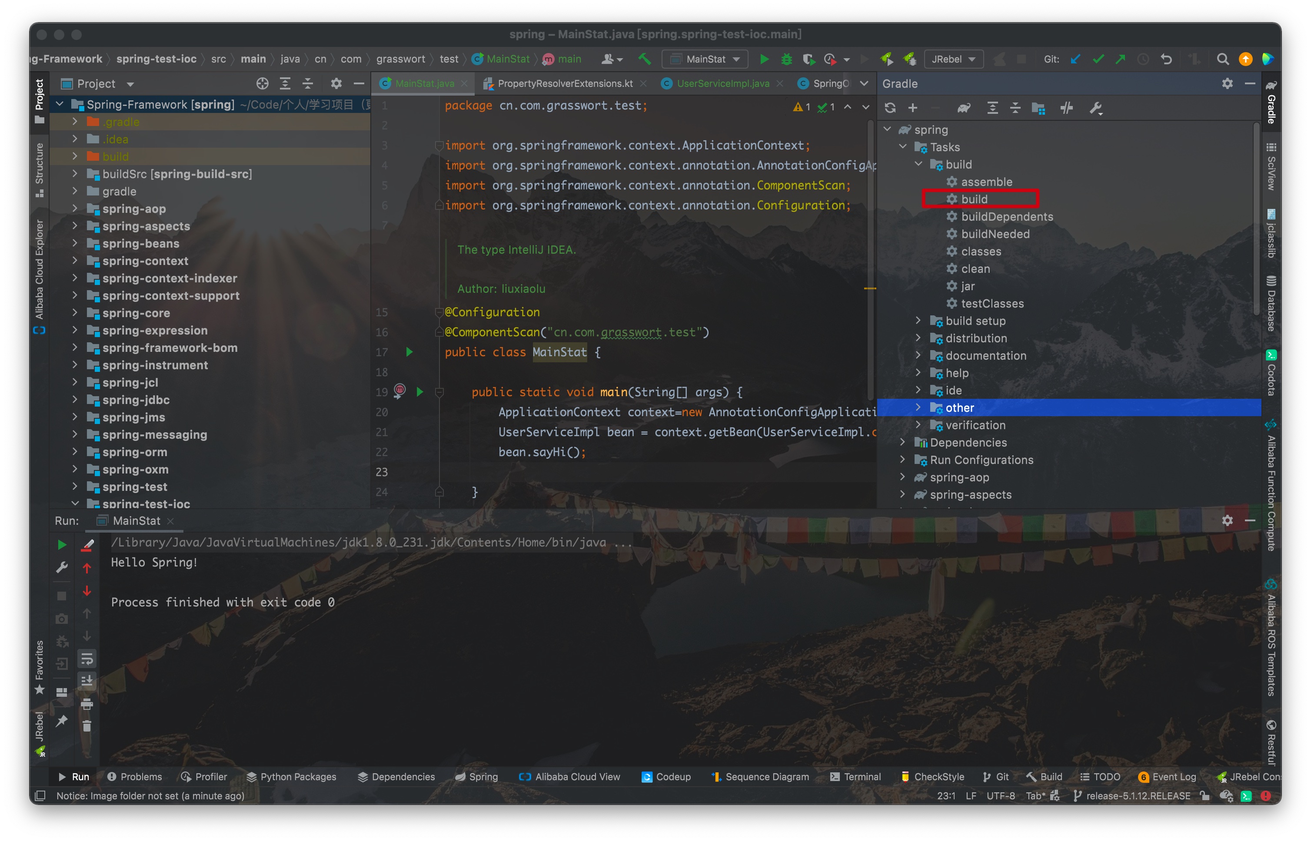The width and height of the screenshot is (1311, 841).
Task: Expand the spring-aop module folder
Action: (x=75, y=209)
